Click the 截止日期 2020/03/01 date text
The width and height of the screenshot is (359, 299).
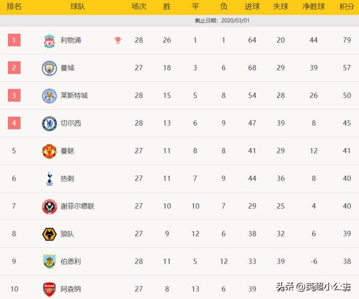pos(222,21)
